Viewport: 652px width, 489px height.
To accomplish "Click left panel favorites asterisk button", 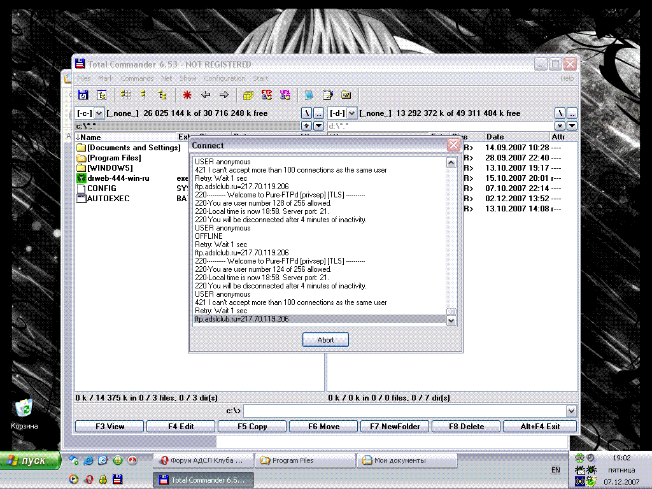I will [306, 125].
